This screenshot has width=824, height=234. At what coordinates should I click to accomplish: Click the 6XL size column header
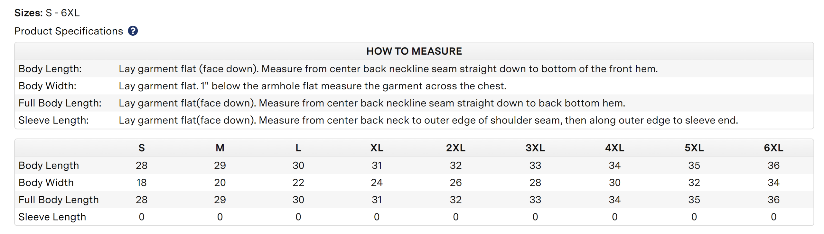773,148
